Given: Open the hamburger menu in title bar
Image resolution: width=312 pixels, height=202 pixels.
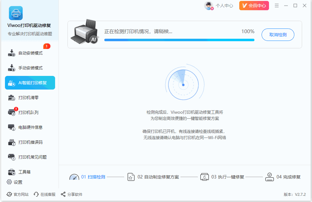Looking at the screenshot, I should coord(277,6).
